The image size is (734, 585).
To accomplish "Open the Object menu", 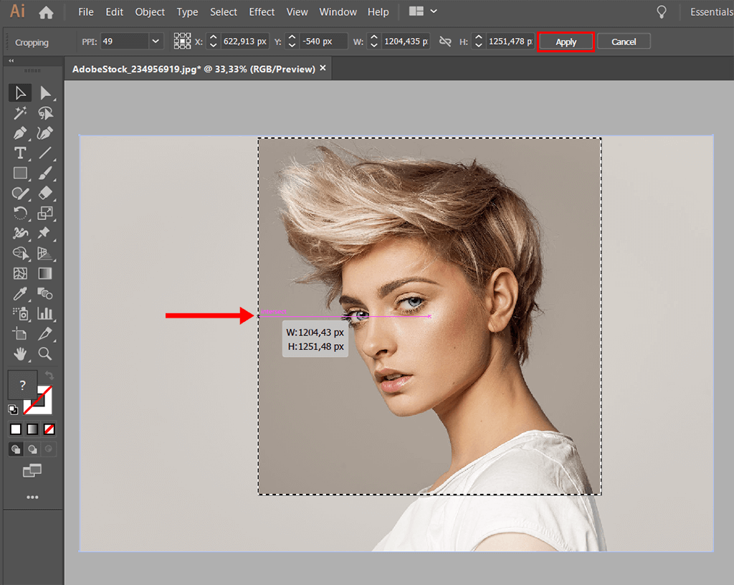I will pos(150,12).
